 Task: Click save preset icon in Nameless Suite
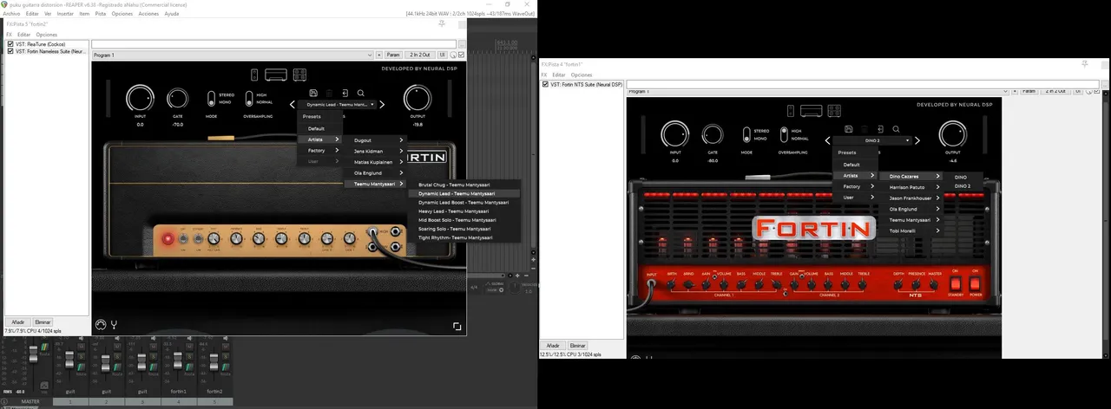click(x=312, y=93)
